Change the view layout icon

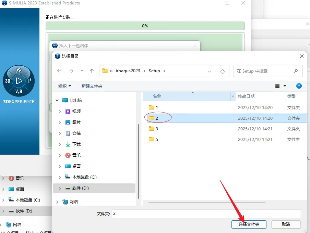coord(277,86)
